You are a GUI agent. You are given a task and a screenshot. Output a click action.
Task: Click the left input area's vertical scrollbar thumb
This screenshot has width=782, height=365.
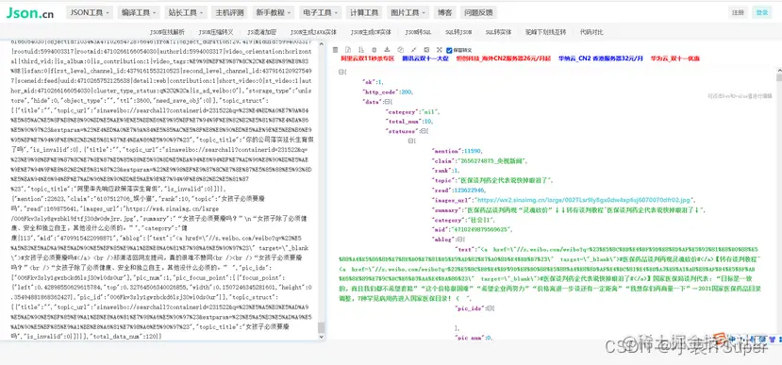point(321,327)
